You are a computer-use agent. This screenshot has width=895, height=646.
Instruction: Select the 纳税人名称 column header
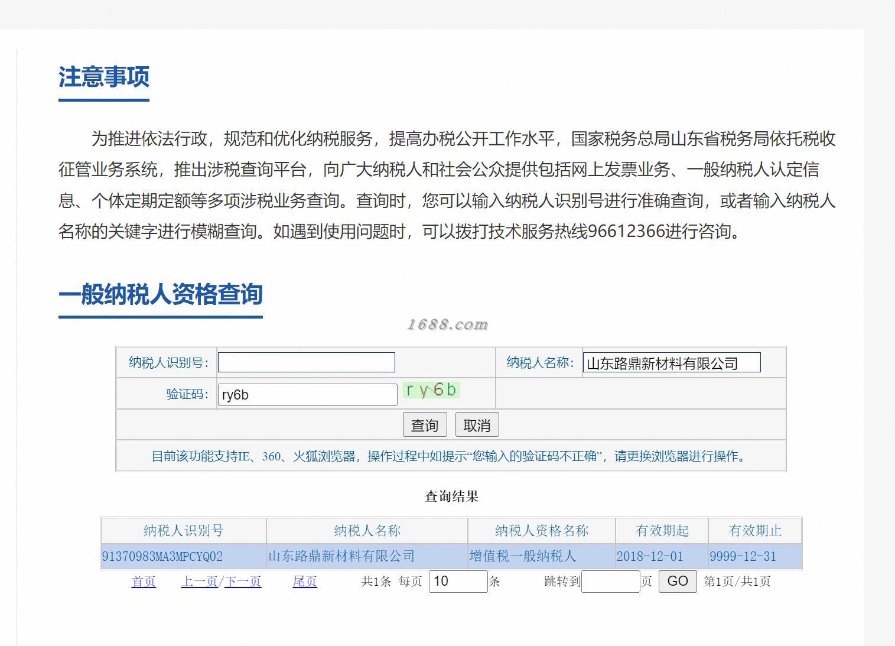pyautogui.click(x=367, y=531)
